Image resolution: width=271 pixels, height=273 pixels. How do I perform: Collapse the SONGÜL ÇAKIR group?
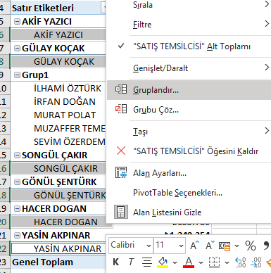(x=17, y=155)
